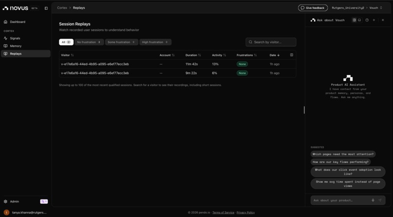Click the Cortex breadcrumb link

click(62, 8)
